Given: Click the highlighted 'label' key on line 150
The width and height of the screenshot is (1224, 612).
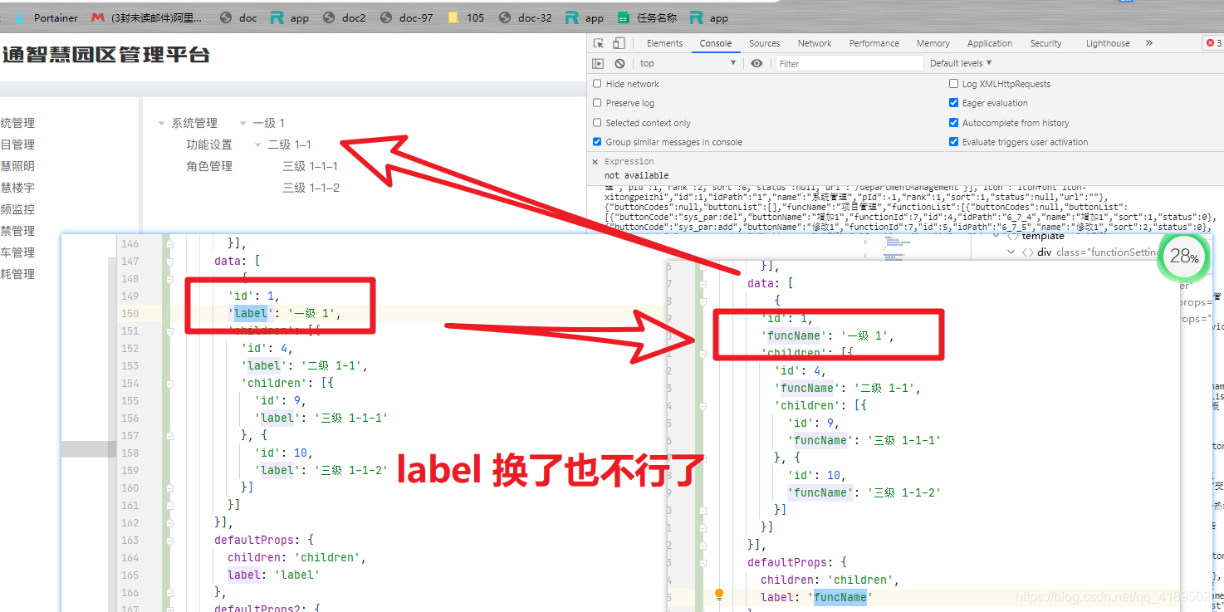Looking at the screenshot, I should point(251,313).
